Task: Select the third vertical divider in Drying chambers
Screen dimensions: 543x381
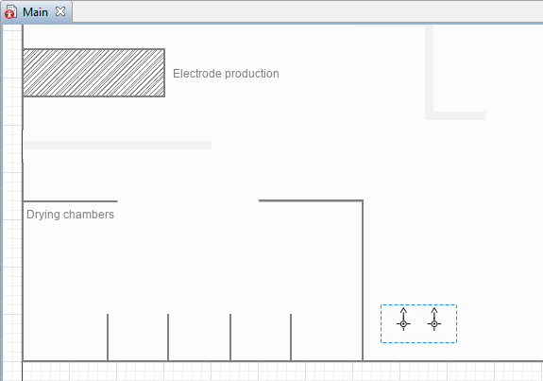Action: click(230, 338)
